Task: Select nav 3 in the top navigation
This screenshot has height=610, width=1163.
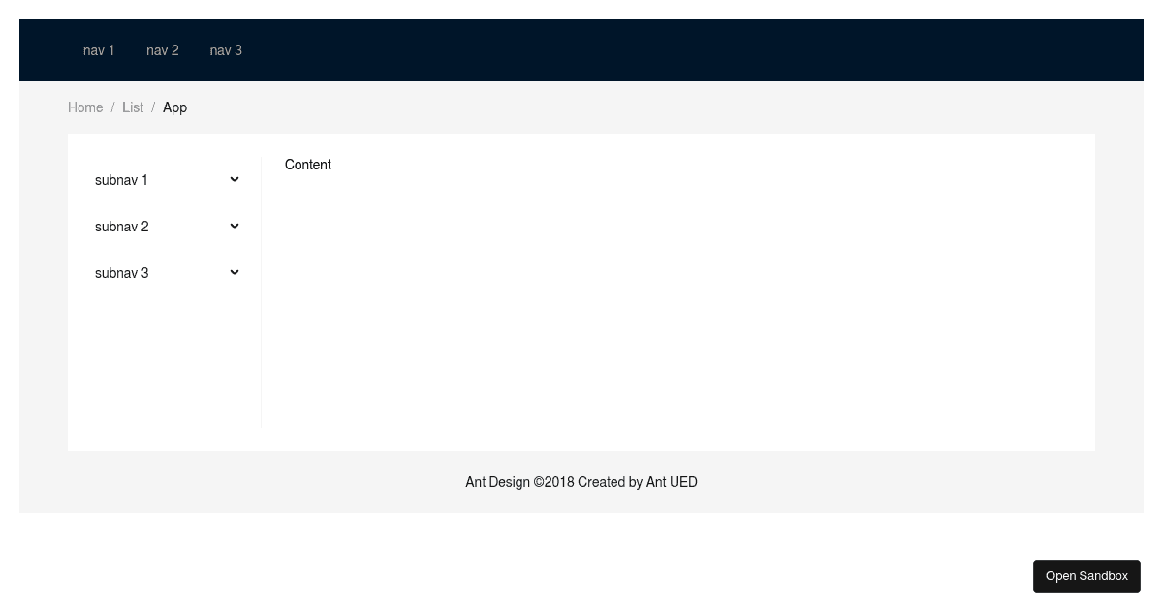Action: [225, 50]
